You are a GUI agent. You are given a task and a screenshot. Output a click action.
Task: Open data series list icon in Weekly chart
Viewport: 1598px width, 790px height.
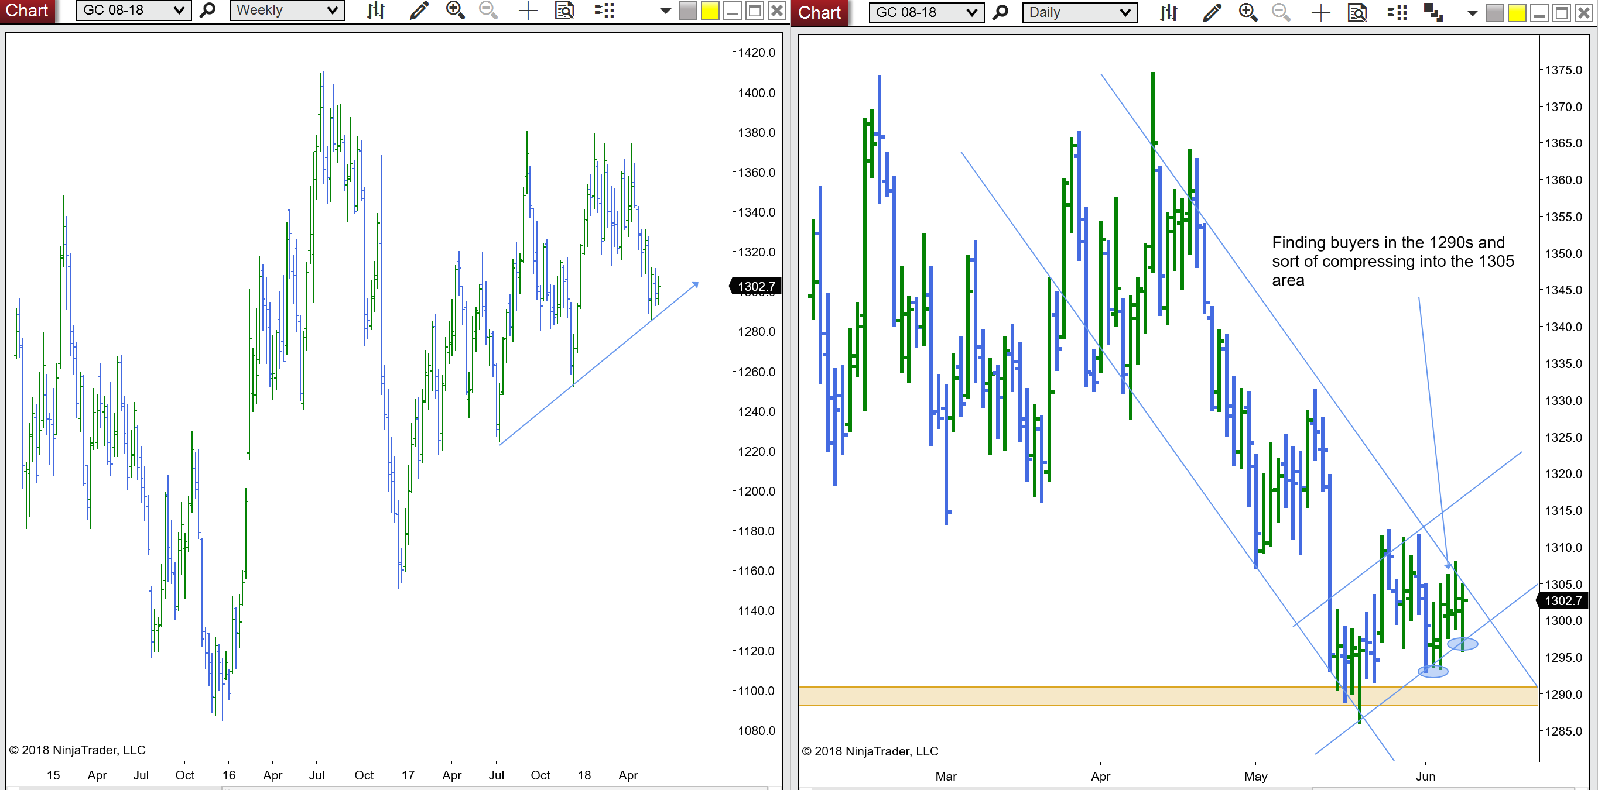pos(604,11)
